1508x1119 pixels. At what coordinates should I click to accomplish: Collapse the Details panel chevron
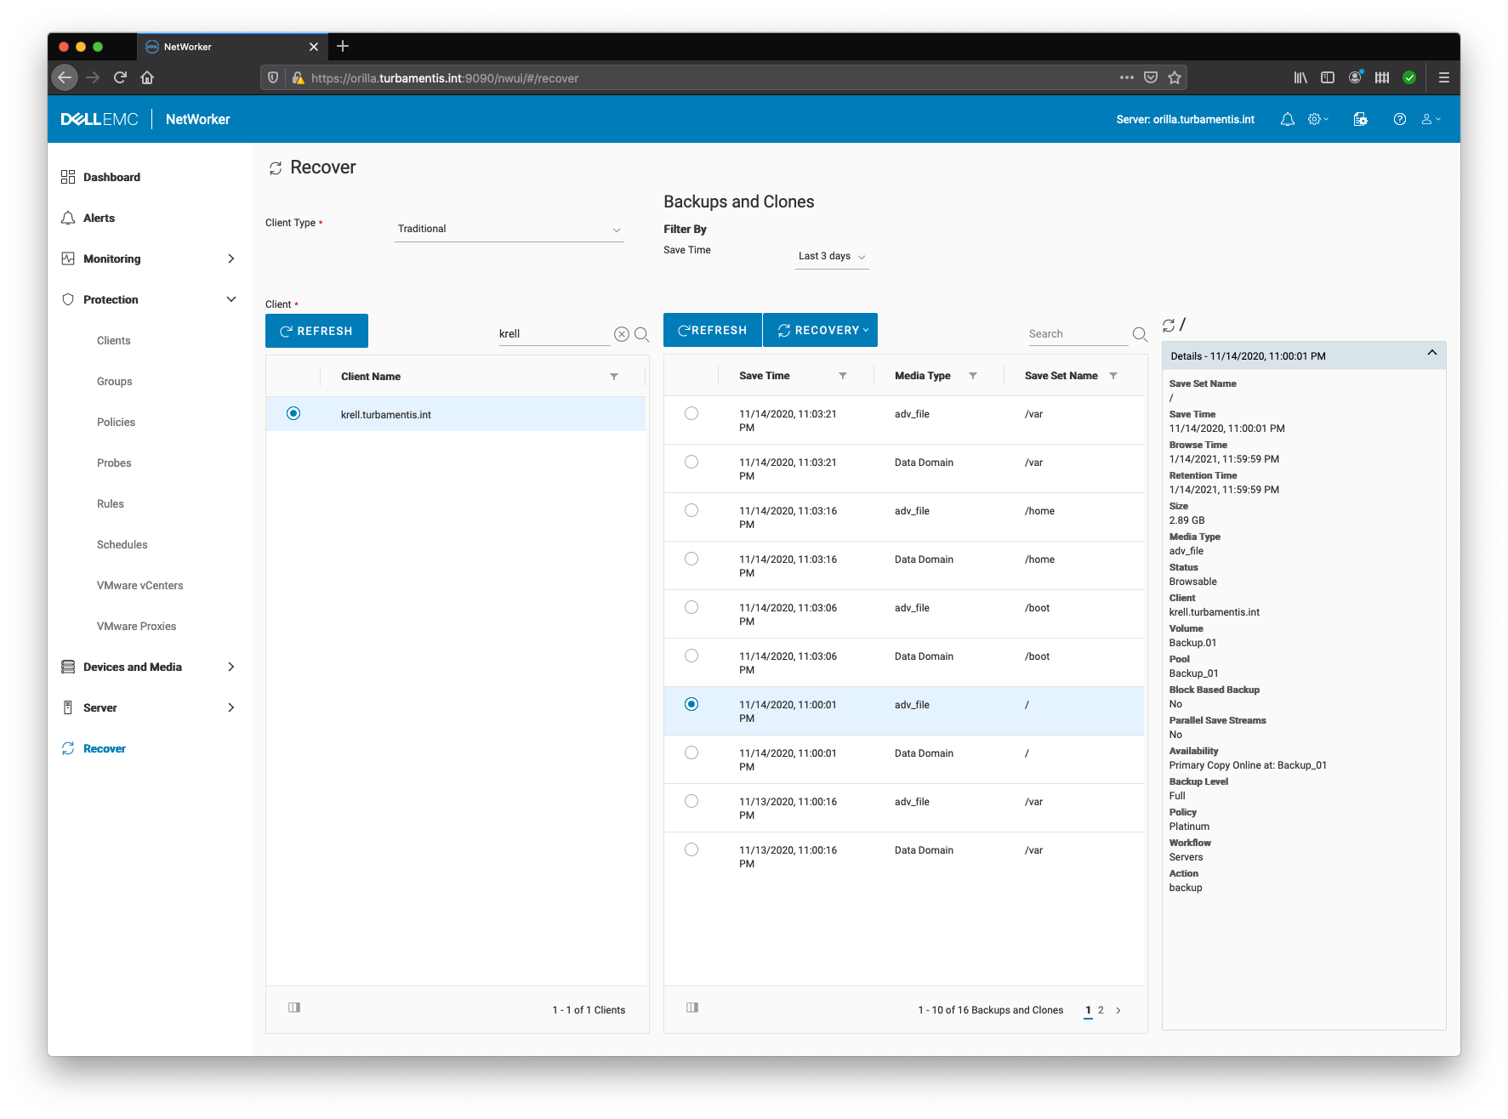(1432, 353)
